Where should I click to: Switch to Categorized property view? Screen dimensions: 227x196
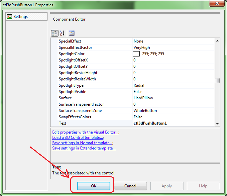click(x=55, y=33)
